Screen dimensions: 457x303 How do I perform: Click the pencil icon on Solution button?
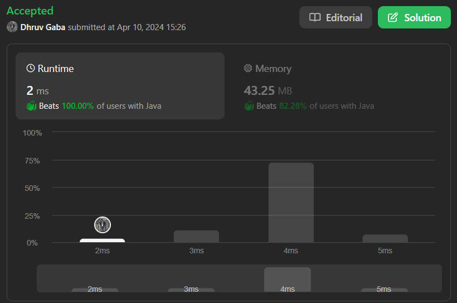393,17
